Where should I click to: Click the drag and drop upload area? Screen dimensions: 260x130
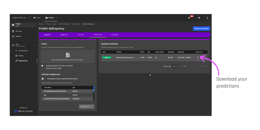point(68,56)
